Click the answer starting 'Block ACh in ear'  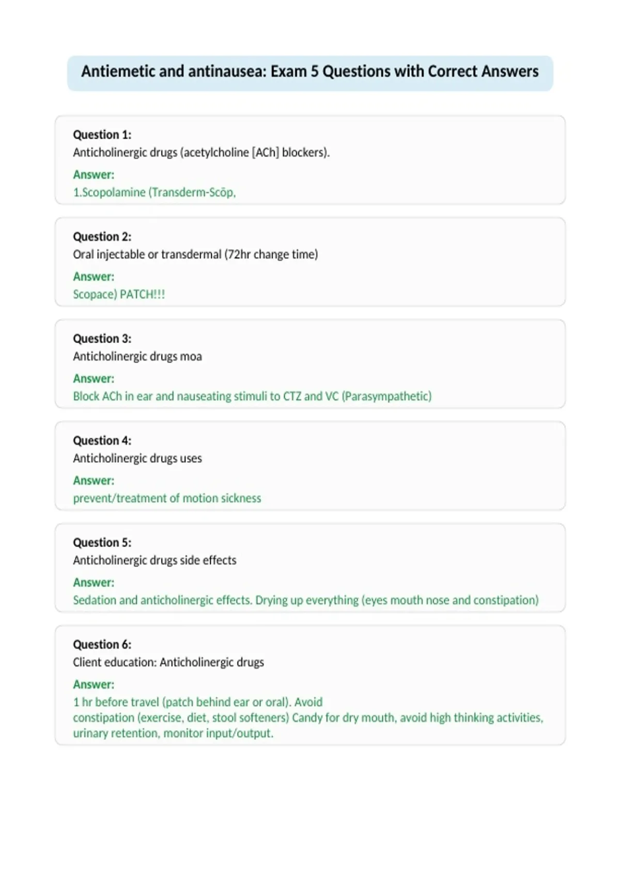click(252, 396)
